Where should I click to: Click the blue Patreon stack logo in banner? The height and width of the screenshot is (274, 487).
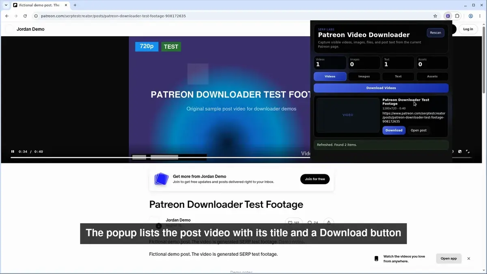(162, 179)
